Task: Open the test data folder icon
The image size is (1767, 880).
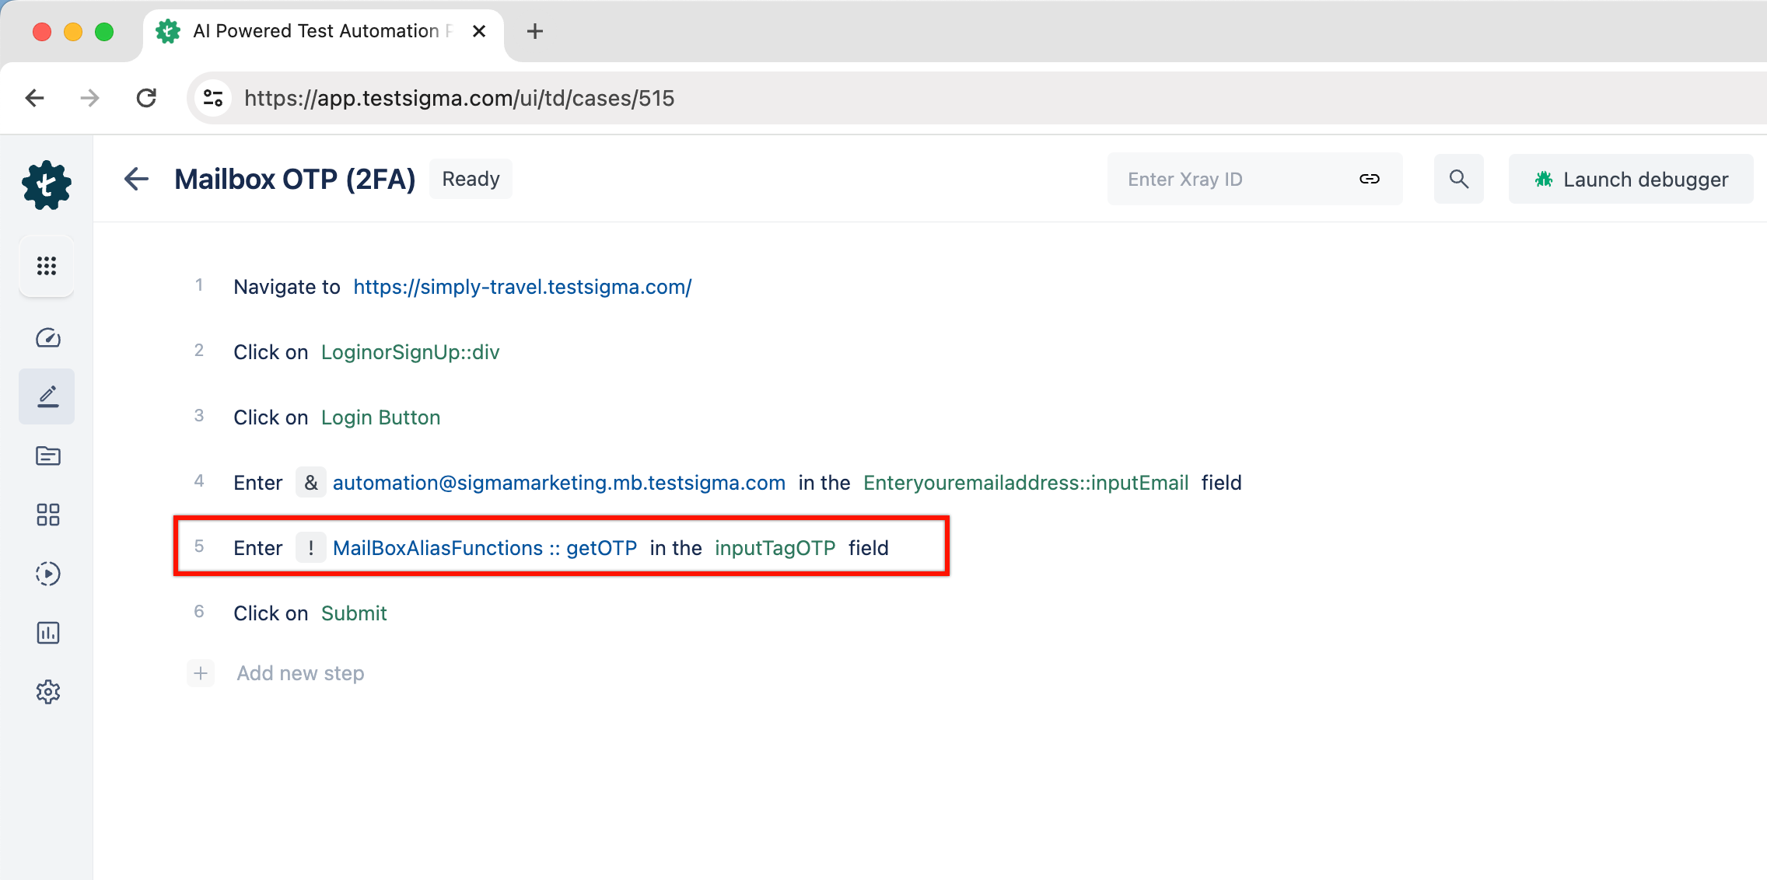Action: (x=47, y=456)
